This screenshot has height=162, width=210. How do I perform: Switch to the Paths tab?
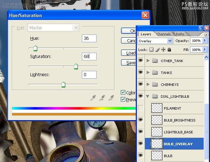[180, 34]
